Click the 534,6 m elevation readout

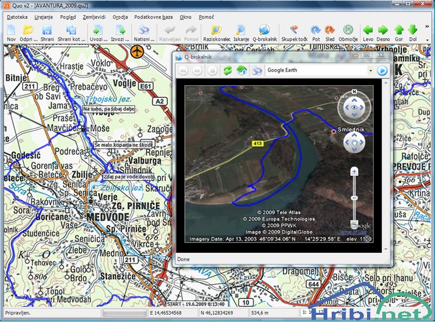click(x=260, y=313)
